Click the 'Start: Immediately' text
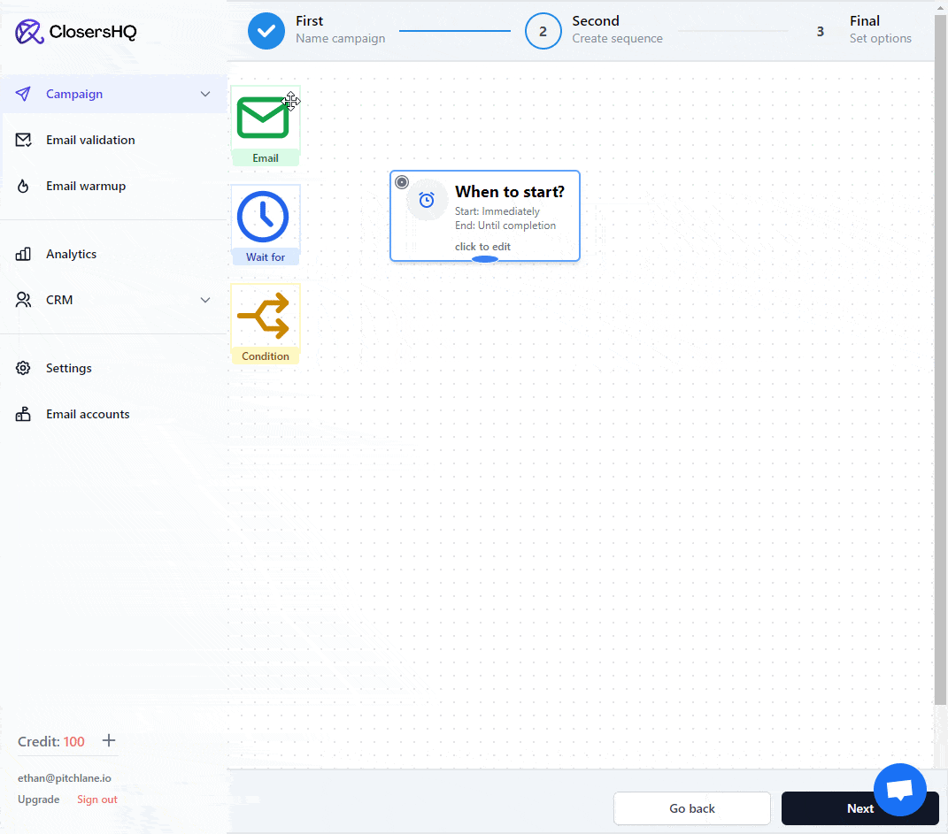The height and width of the screenshot is (834, 948). (x=497, y=211)
